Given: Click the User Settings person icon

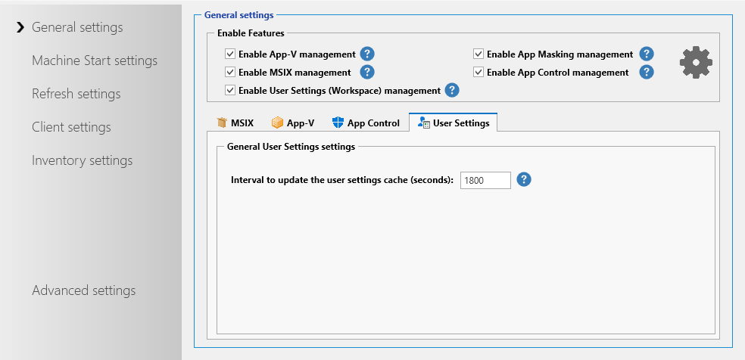Looking at the screenshot, I should point(424,123).
